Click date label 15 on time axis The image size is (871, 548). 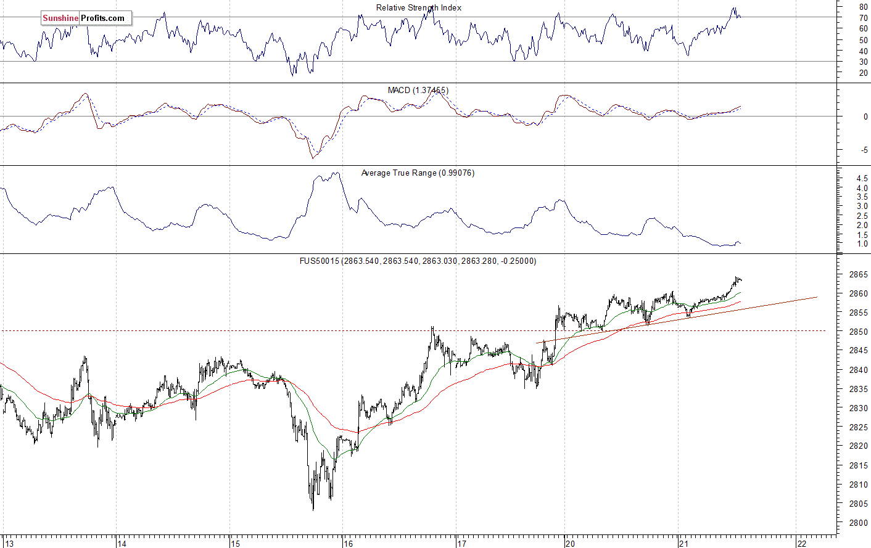[235, 544]
